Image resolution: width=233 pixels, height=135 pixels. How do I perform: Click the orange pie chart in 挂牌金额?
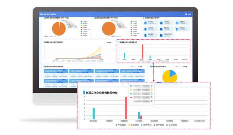tap(59, 29)
